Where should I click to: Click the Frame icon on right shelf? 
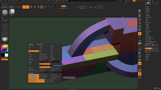point(140,49)
